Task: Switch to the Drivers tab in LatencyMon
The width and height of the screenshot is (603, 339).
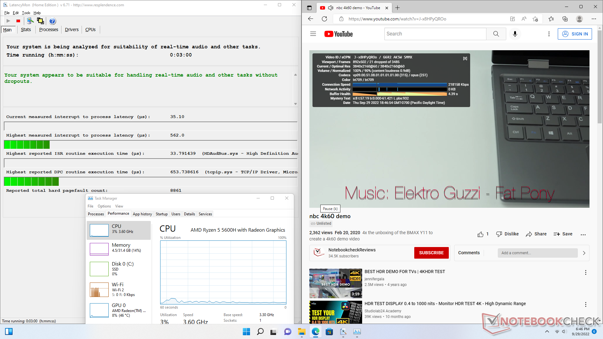Action: [x=72, y=30]
